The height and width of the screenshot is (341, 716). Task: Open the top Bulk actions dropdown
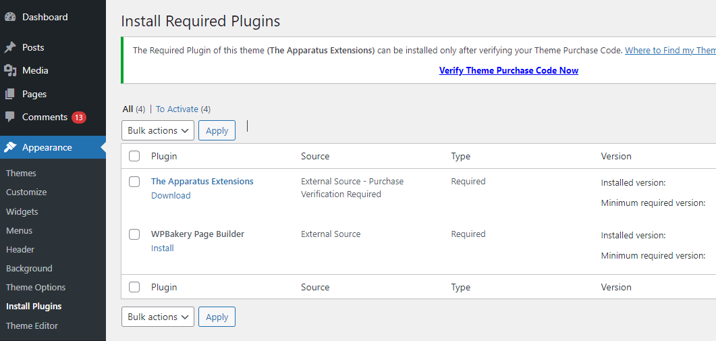(158, 130)
